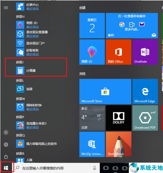Open 强力卸载电脑上的软件 icon

point(20,144)
